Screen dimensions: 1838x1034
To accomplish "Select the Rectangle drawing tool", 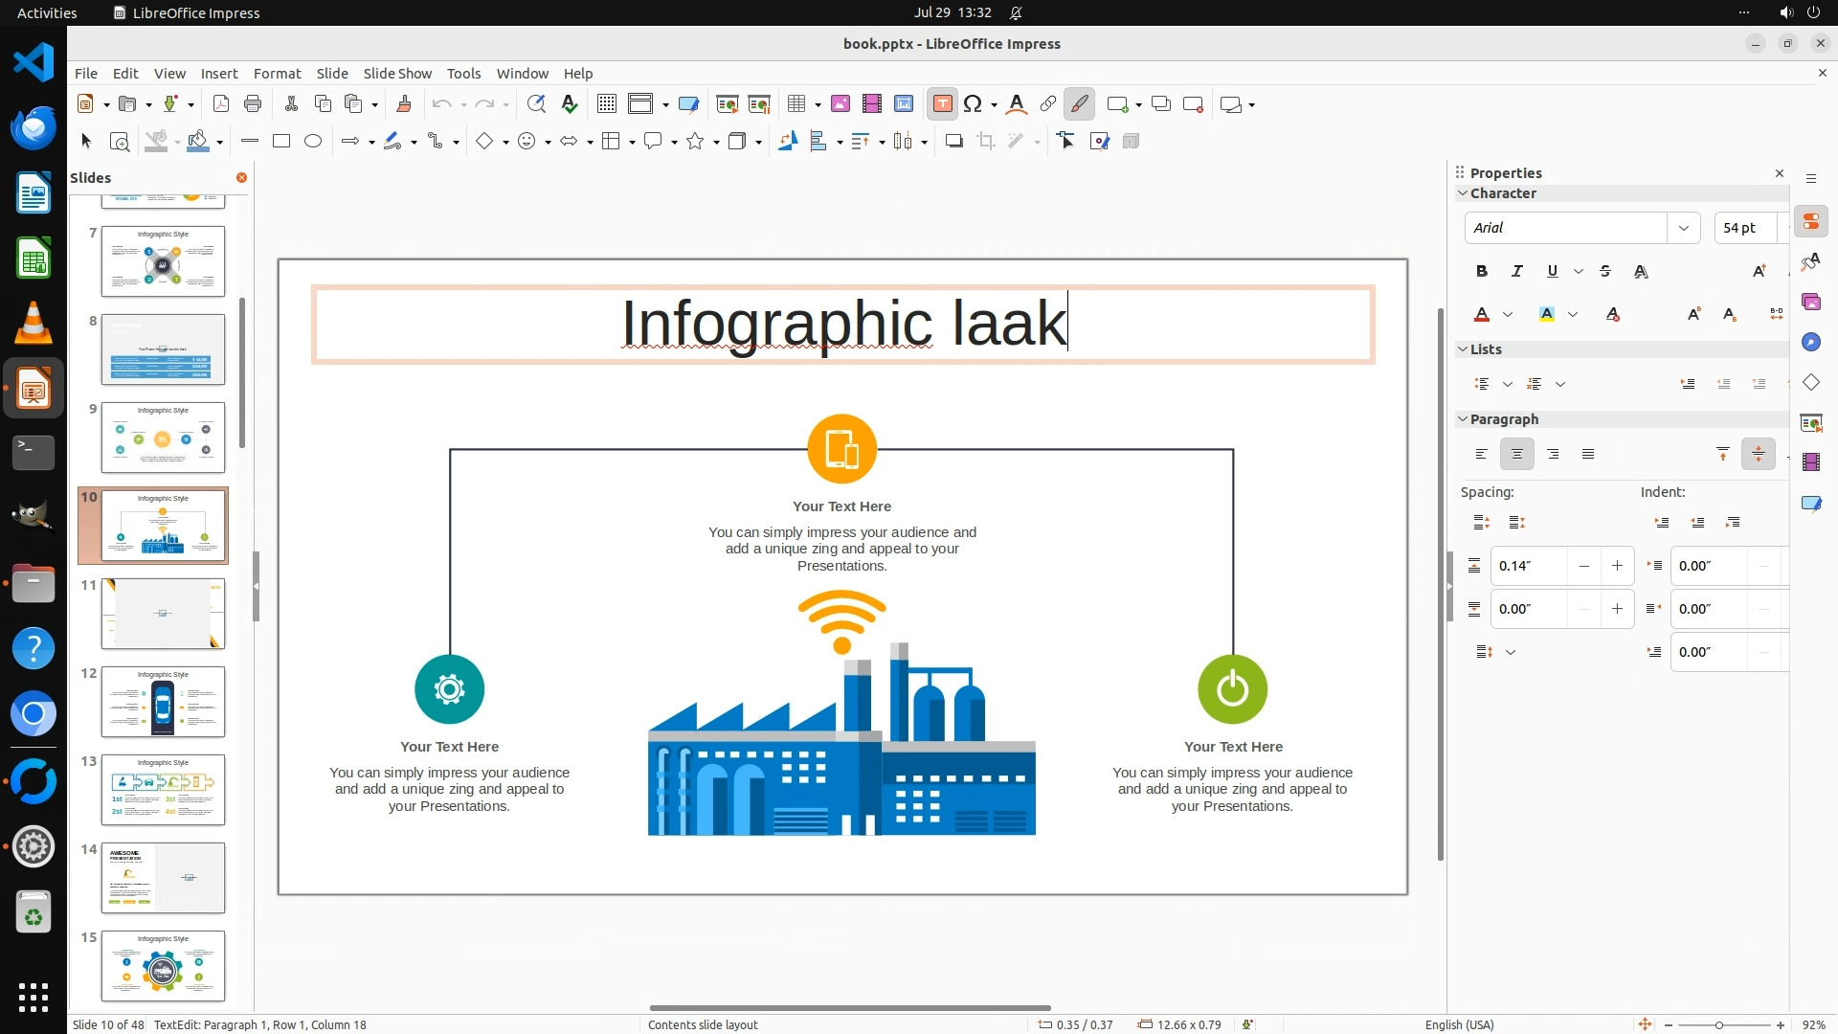I will click(281, 142).
